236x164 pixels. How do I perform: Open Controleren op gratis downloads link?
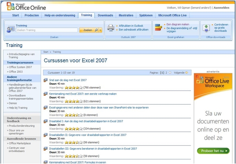click(x=221, y=27)
